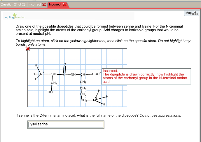This screenshot has width=201, height=142.
Task: Click the Question 21 of 28 label
Action: coord(13,4)
